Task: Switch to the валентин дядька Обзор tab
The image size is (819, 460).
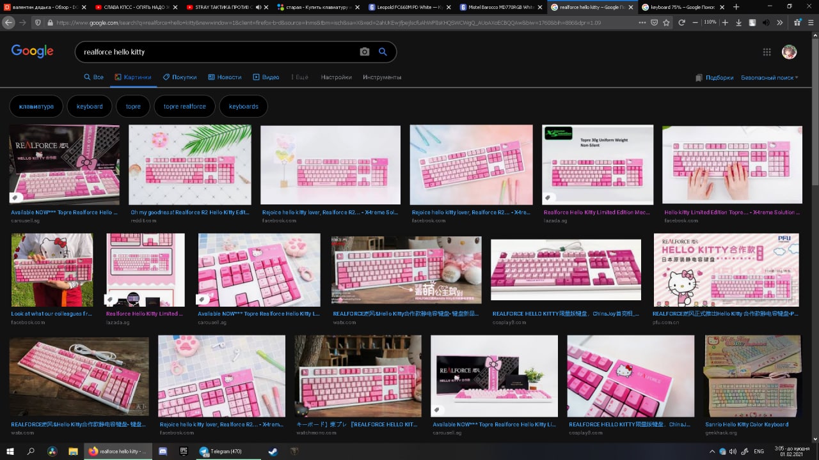Action: point(46,7)
